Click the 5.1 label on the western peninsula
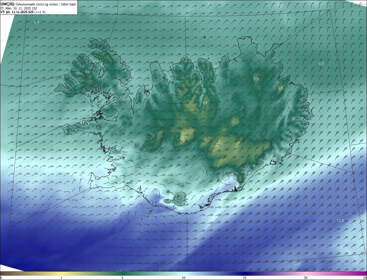 click(96, 126)
